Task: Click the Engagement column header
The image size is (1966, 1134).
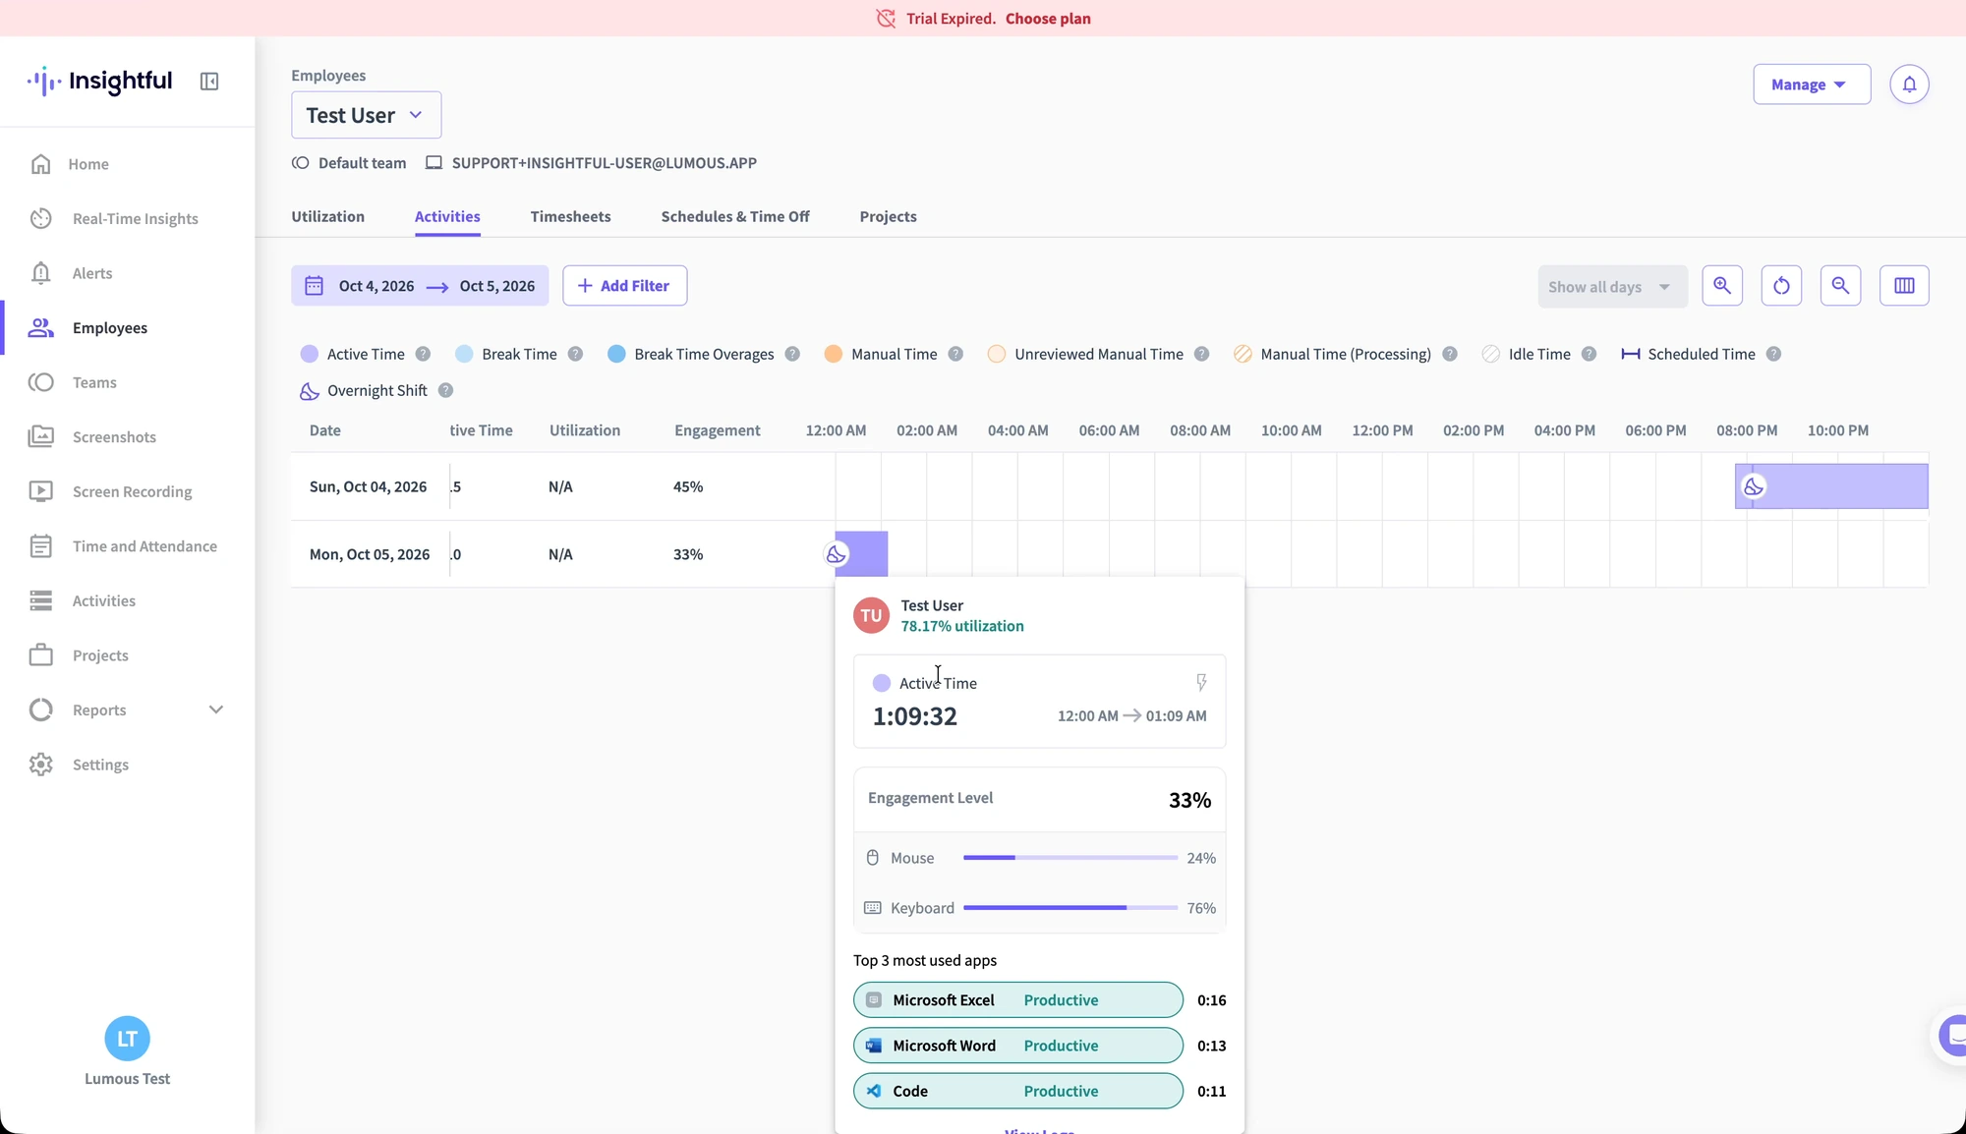Action: [x=717, y=430]
